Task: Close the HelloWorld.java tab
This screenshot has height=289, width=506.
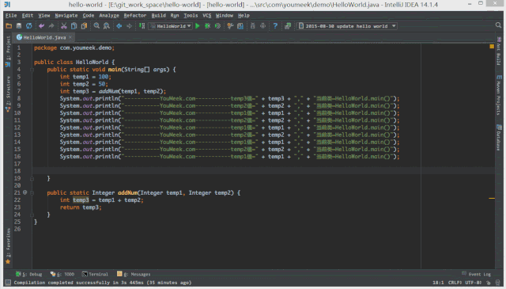Action: [70, 37]
